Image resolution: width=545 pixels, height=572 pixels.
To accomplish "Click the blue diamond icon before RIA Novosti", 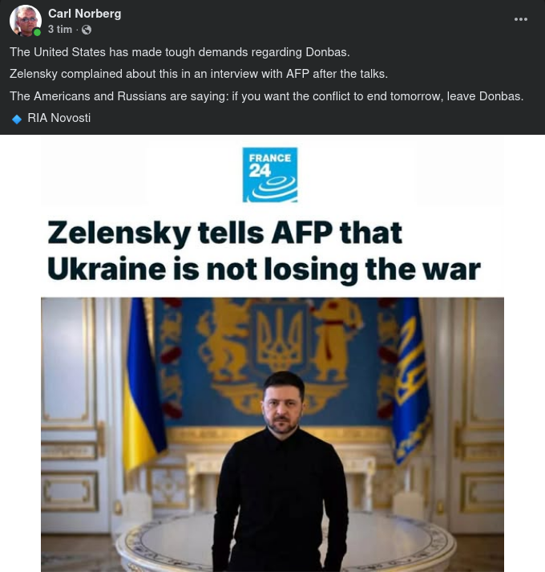I will coord(17,119).
